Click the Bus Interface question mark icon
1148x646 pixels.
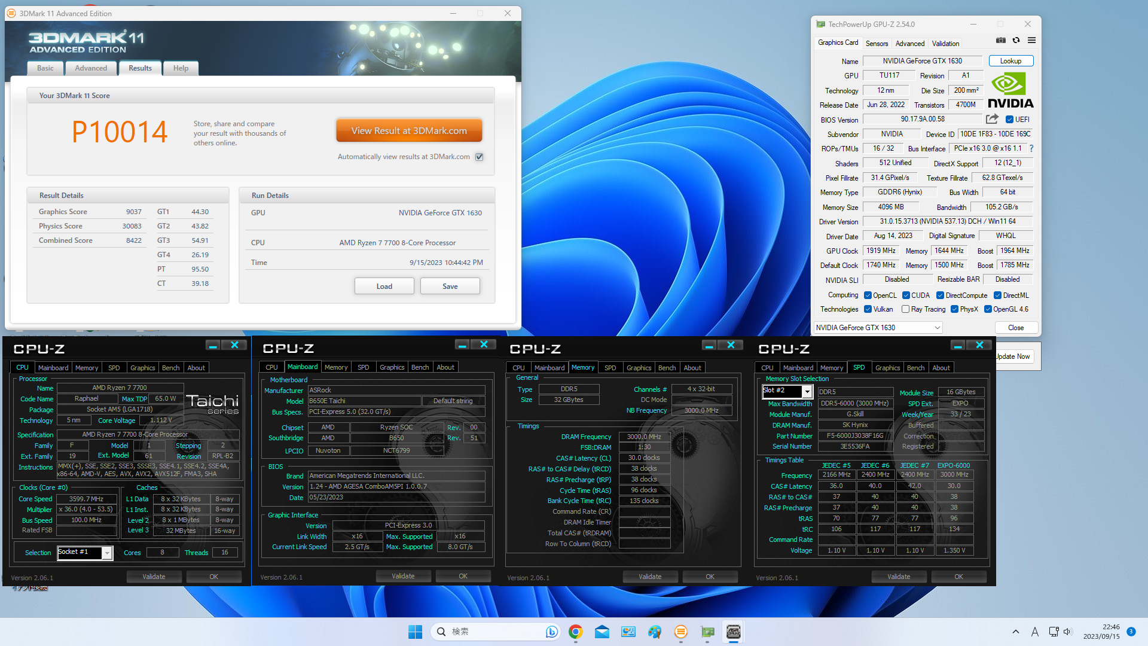click(x=1031, y=148)
